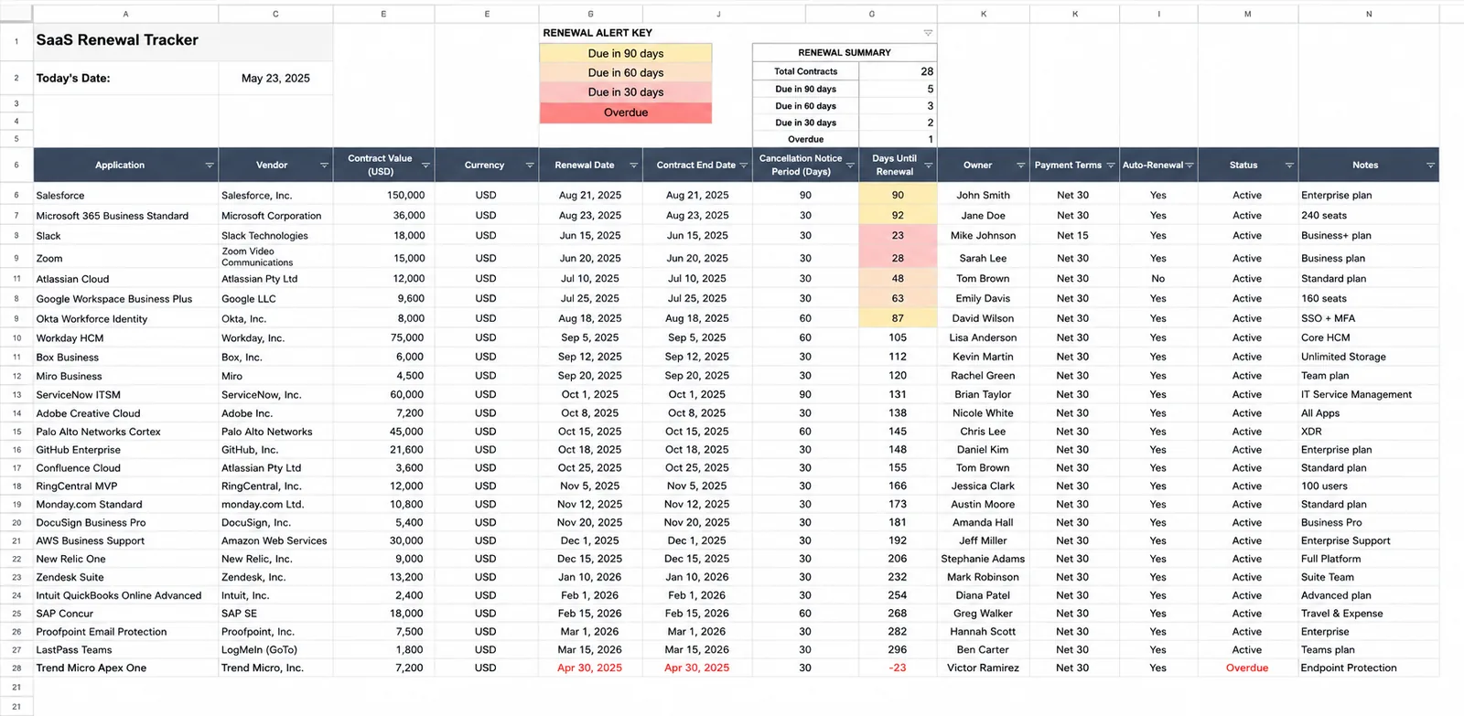Image resolution: width=1464 pixels, height=716 pixels.
Task: Open the Notes column filter dropdown
Action: tap(1430, 166)
